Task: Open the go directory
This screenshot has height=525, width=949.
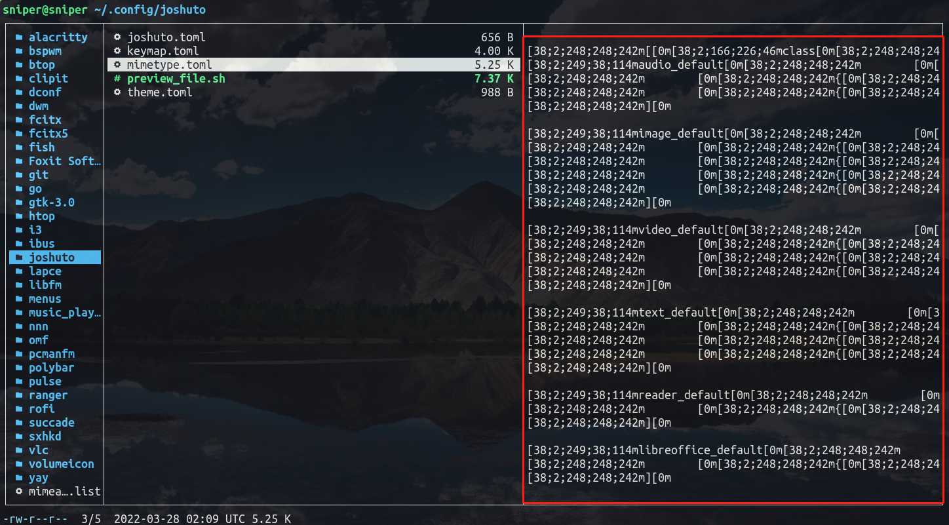Action: click(x=35, y=189)
